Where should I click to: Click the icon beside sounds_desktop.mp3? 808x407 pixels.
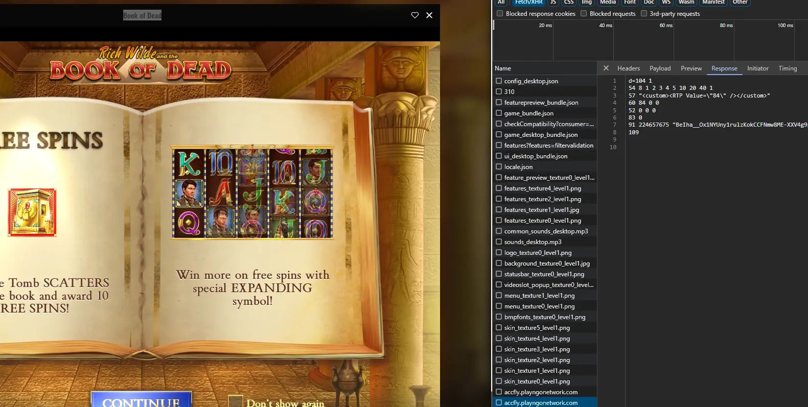click(x=499, y=242)
